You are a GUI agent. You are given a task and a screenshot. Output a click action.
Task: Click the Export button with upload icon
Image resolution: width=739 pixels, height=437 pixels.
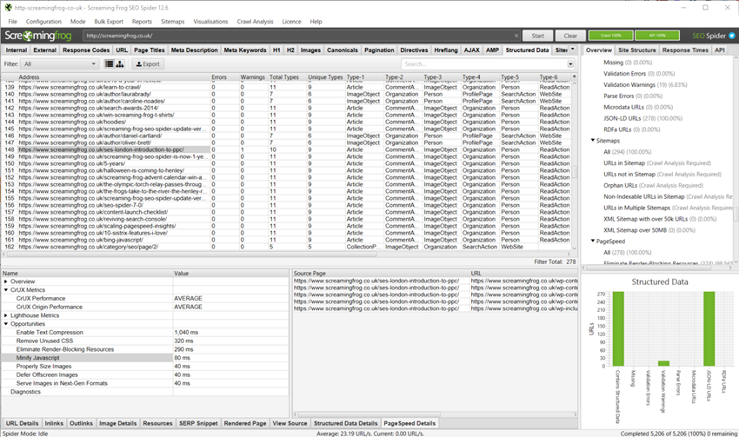click(x=147, y=64)
